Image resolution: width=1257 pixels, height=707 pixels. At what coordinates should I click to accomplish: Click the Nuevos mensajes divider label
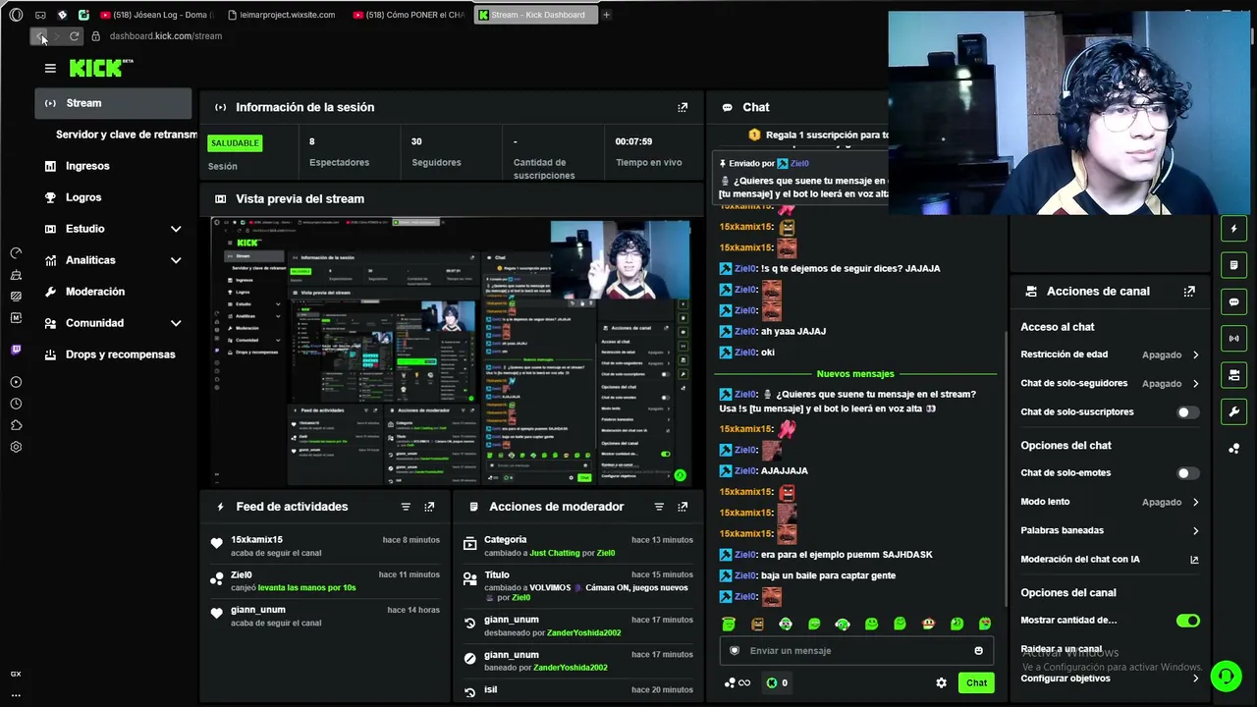[855, 374]
